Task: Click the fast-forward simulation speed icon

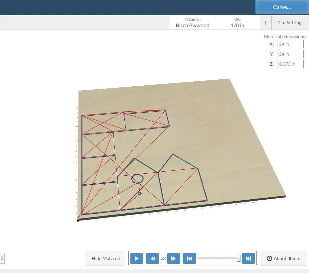Action: pyautogui.click(x=173, y=258)
